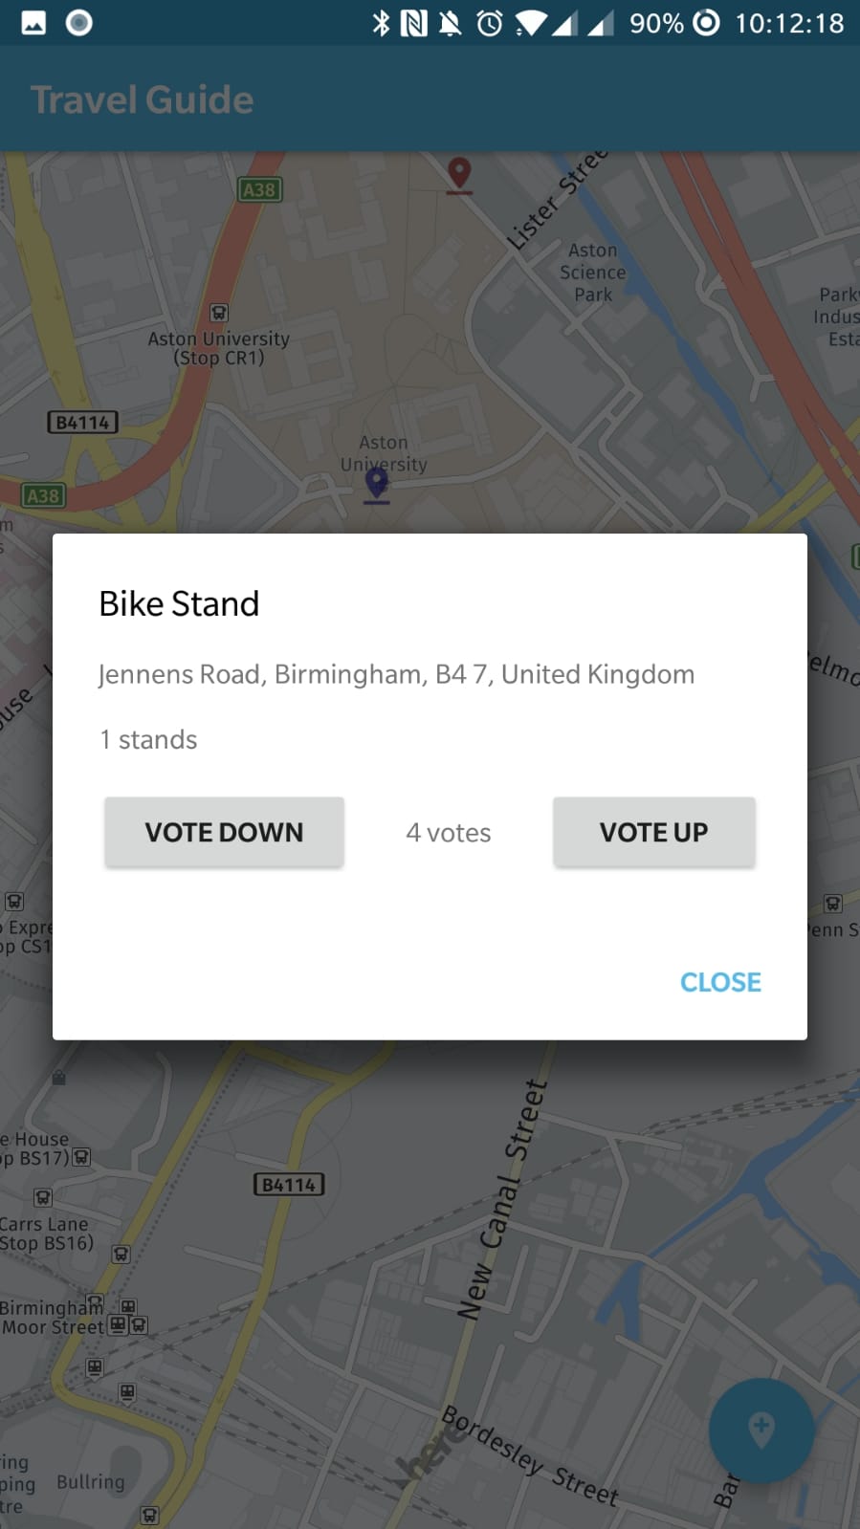The height and width of the screenshot is (1529, 860).
Task: Select the red map pin near Lister Street
Action: pyautogui.click(x=460, y=175)
